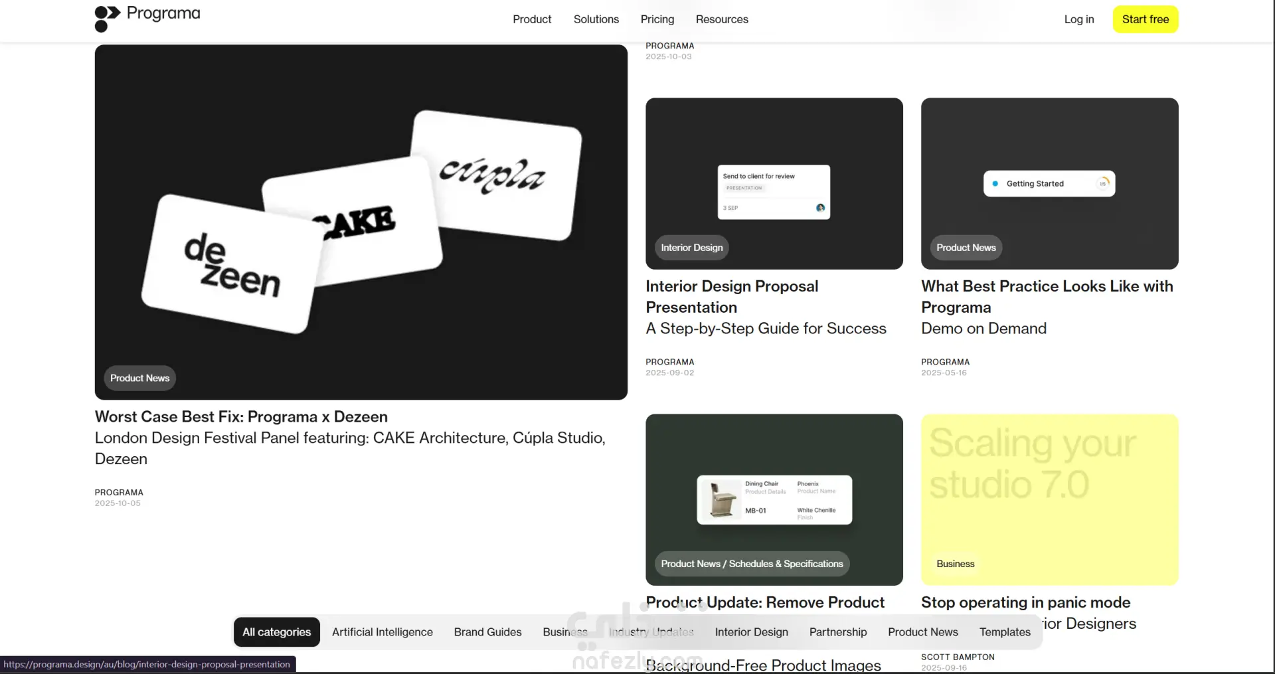Viewport: 1275px width, 674px height.
Task: Click the 2025-10-03 date at top
Action: point(669,57)
